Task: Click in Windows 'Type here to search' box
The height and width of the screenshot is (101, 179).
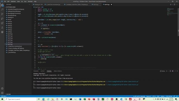Action: click(20, 99)
